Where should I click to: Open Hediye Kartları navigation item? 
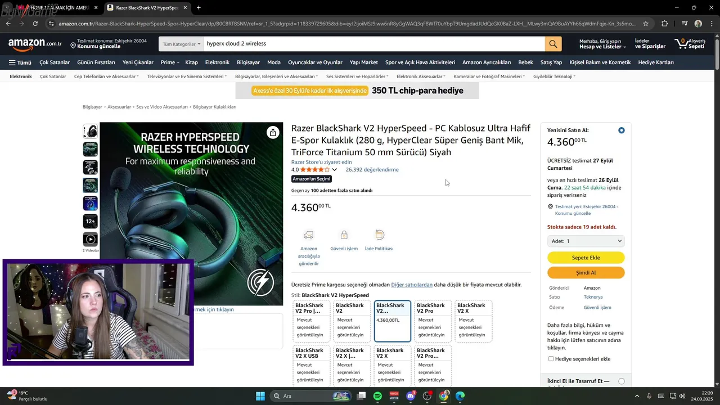[x=656, y=62]
